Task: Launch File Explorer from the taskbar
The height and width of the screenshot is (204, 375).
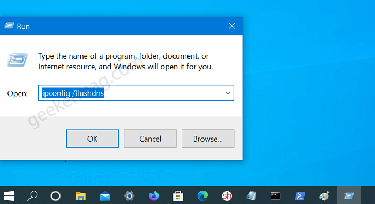Action: pos(80,196)
